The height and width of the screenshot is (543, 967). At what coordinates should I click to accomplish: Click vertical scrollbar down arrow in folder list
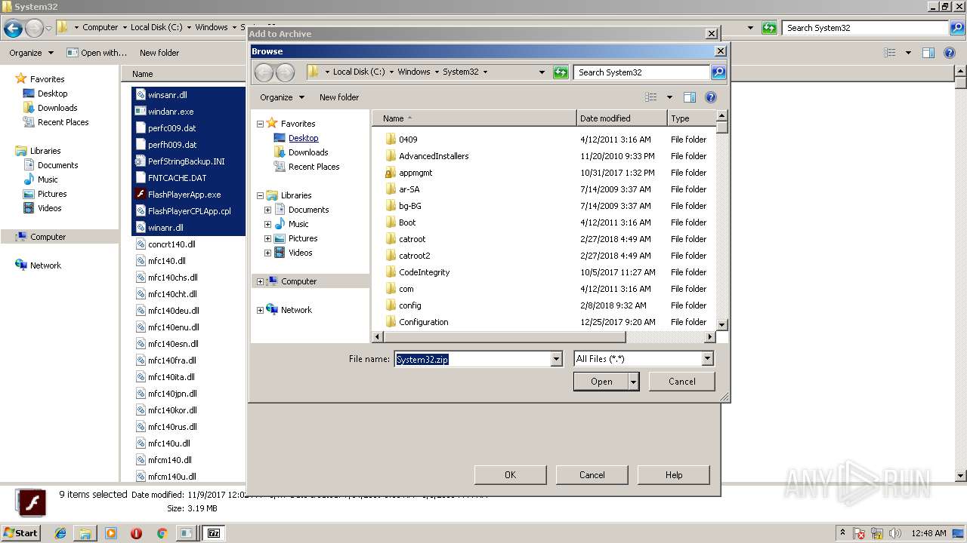(x=722, y=324)
